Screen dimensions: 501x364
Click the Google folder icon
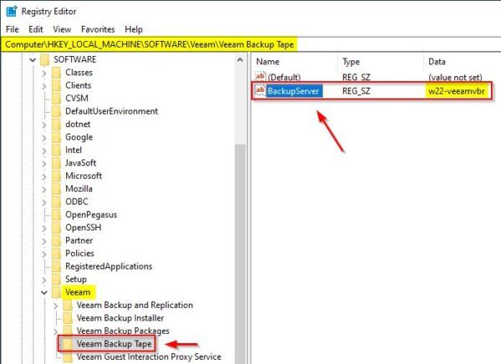pos(56,137)
